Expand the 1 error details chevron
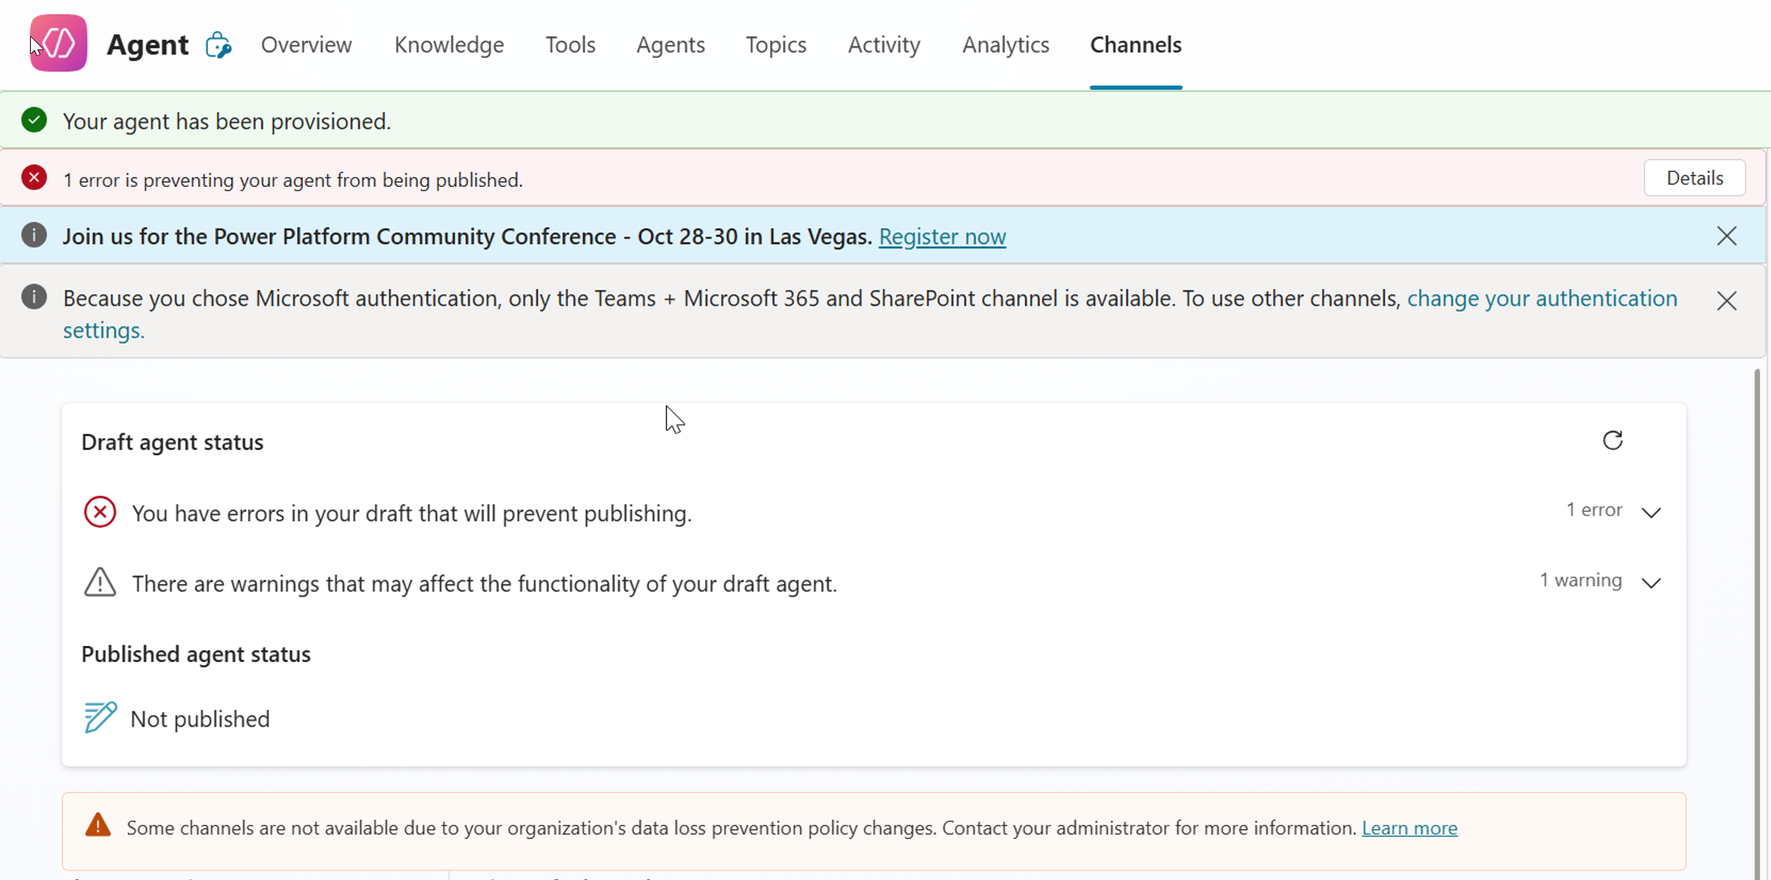This screenshot has width=1771, height=880. pyautogui.click(x=1651, y=512)
